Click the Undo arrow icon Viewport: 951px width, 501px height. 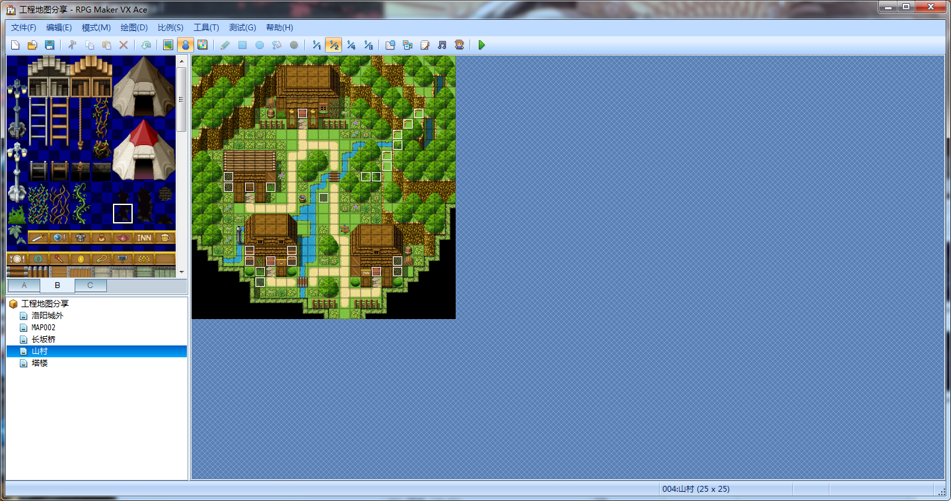pyautogui.click(x=146, y=45)
